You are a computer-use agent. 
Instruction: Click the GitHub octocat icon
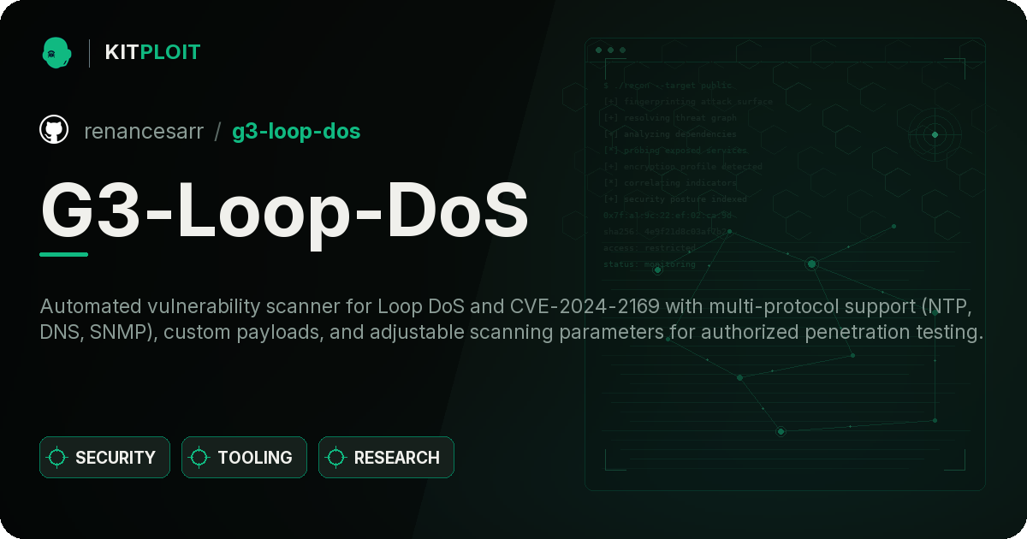(54, 130)
